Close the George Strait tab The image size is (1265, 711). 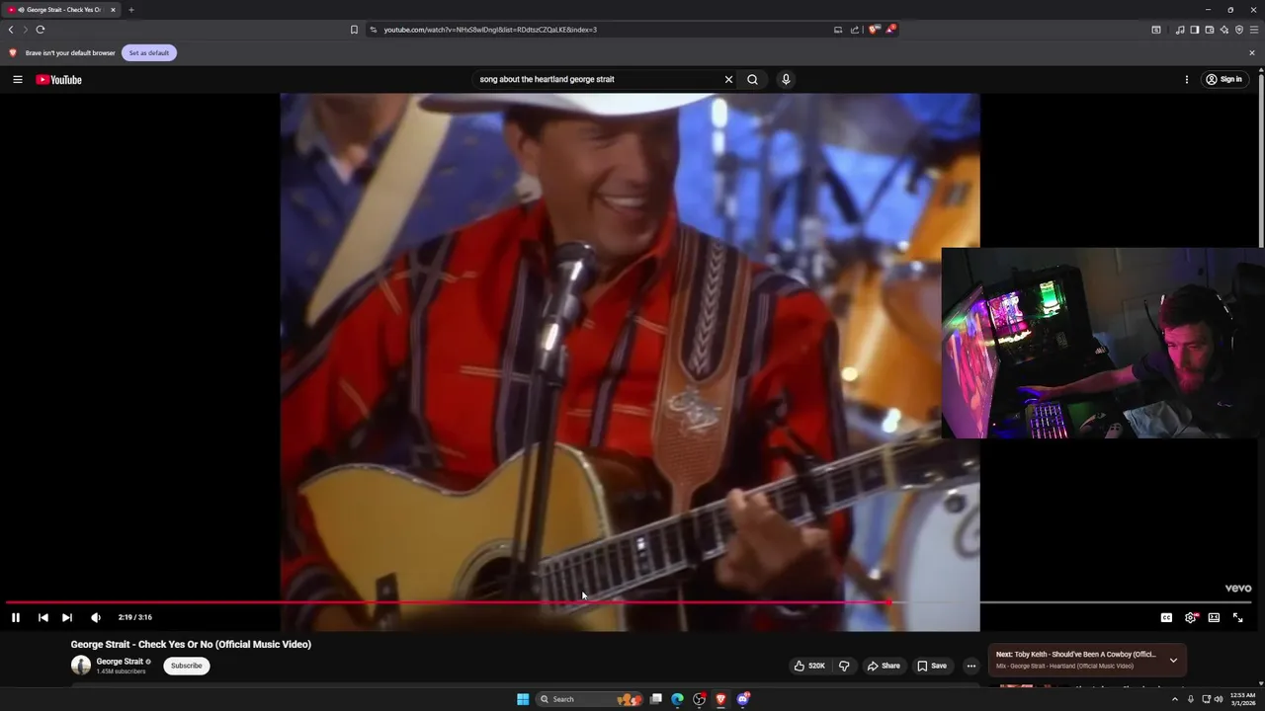point(113,10)
